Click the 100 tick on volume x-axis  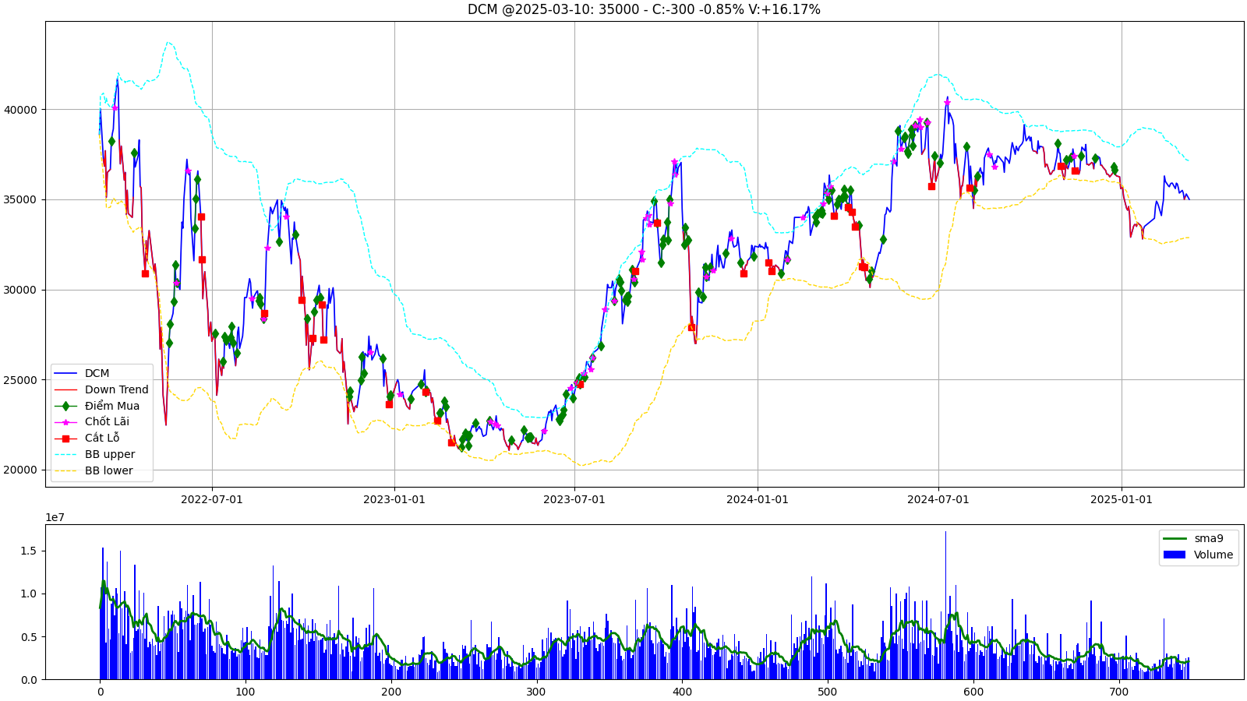pyautogui.click(x=246, y=692)
